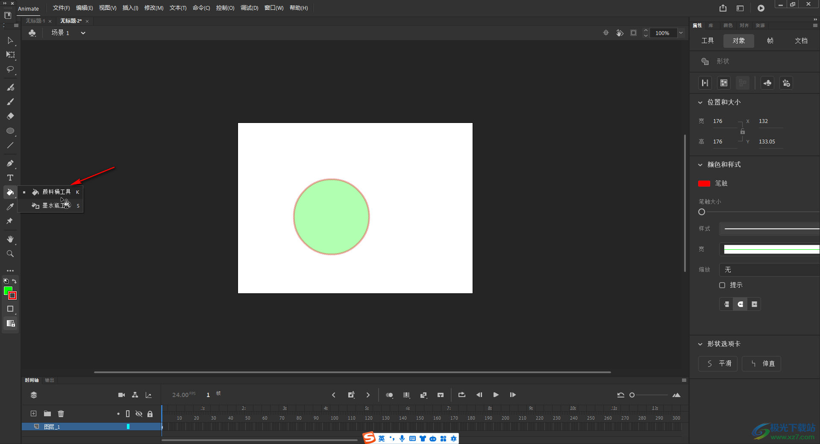Swap the fill and stroke colors
Image resolution: width=820 pixels, height=444 pixels.
tap(14, 281)
